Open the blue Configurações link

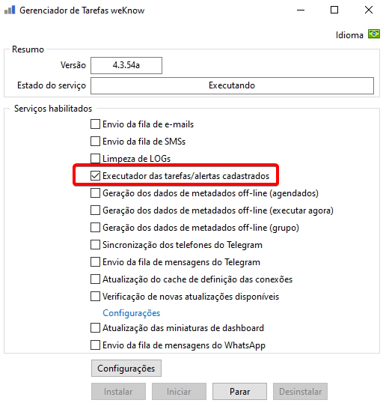click(132, 313)
